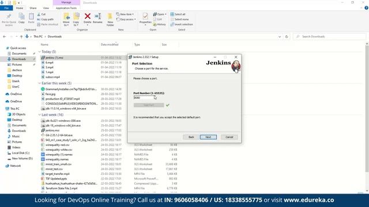Click Next in Jenkins Setup
Viewport: 369px width, 207px height.
point(208,137)
